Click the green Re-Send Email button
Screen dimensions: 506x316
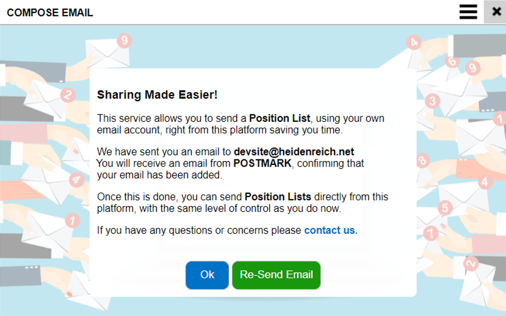[x=276, y=275]
